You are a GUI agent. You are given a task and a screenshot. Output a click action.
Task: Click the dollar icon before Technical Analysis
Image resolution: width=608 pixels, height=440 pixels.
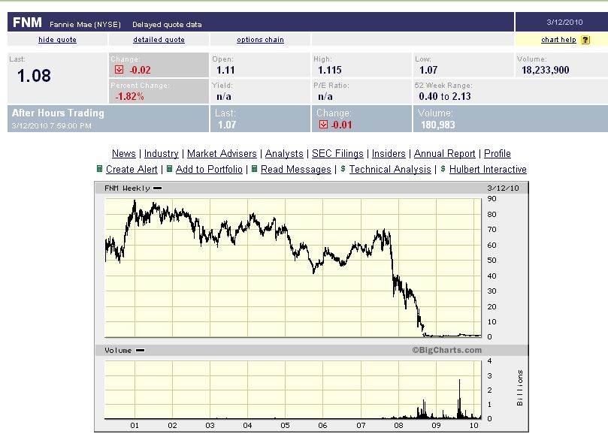[343, 169]
